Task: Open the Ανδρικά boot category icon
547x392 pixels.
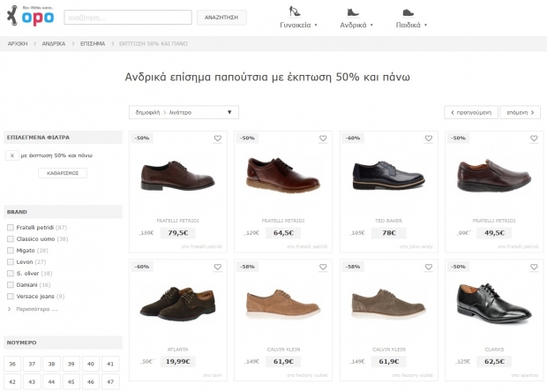Action: [x=353, y=12]
